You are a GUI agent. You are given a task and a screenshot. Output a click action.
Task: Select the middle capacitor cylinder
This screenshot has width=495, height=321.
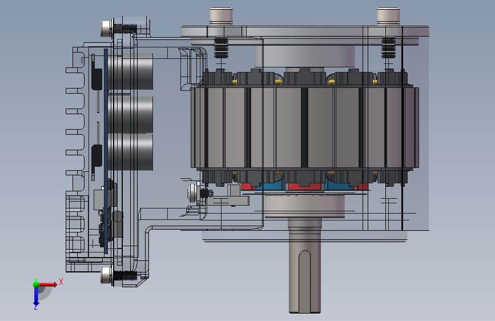coord(131,114)
